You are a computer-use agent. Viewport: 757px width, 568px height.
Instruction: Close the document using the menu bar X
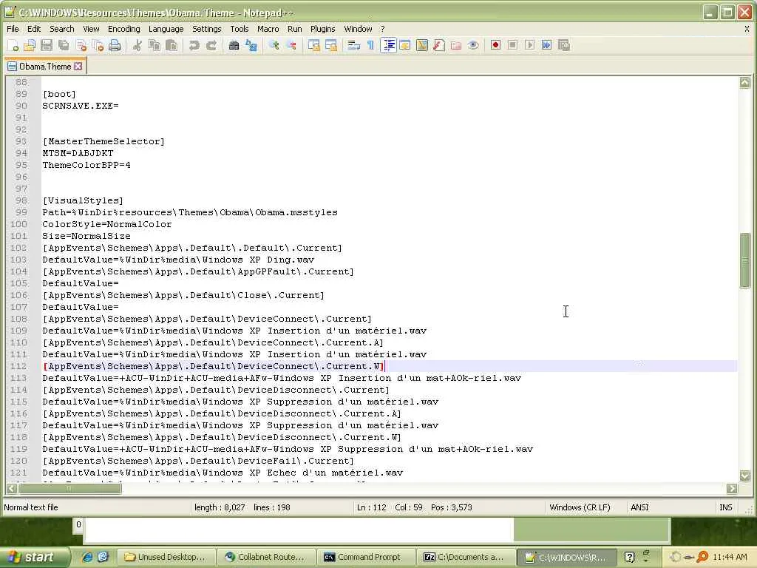click(747, 29)
